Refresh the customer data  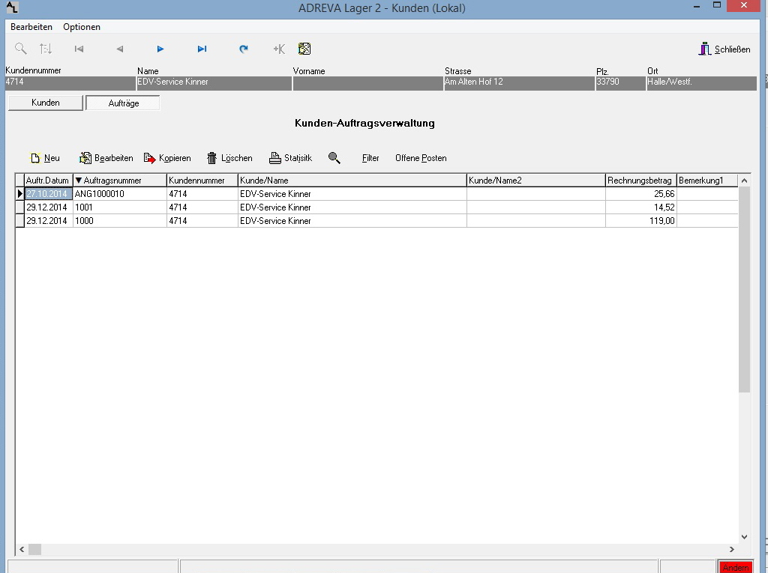click(x=244, y=49)
